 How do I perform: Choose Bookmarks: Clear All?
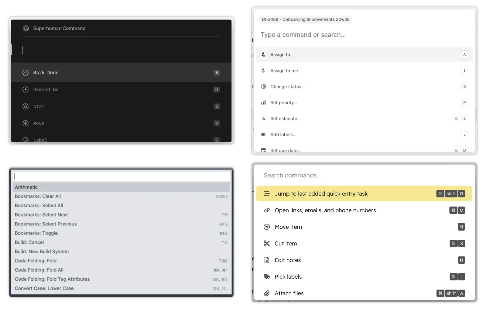(122, 196)
